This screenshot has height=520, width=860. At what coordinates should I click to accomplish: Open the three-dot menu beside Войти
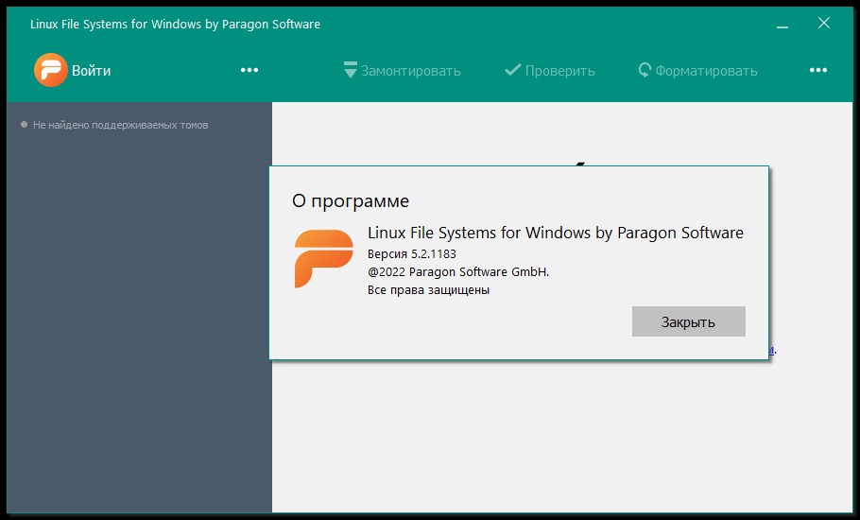(249, 70)
